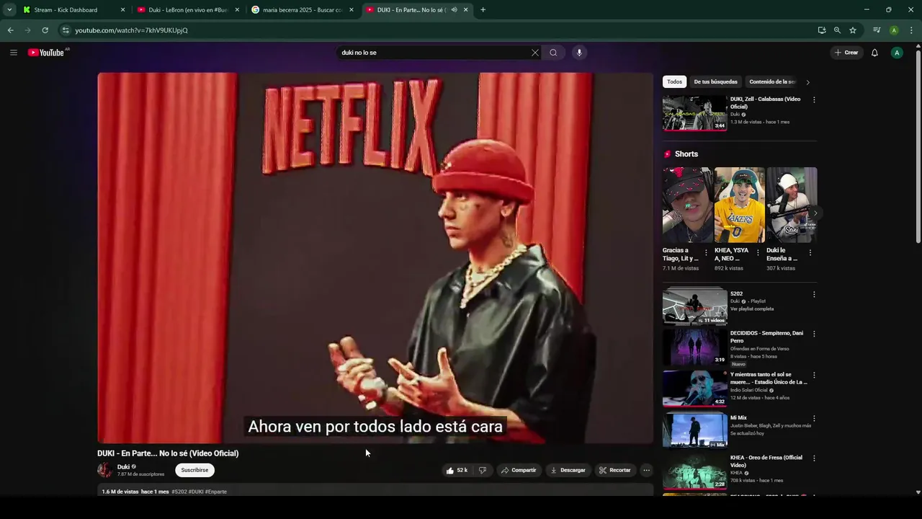Viewport: 922px width, 519px height.
Task: Select the Contenido de la serie chip
Action: (771, 81)
